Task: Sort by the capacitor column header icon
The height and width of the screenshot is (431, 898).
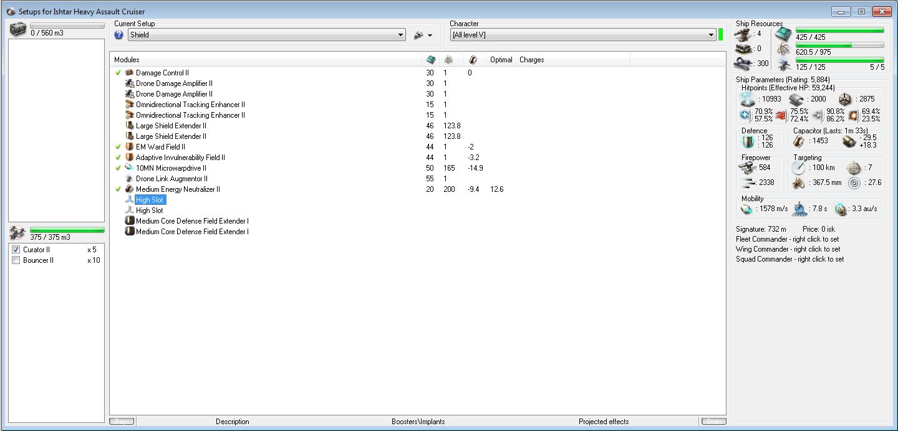Action: coord(473,60)
